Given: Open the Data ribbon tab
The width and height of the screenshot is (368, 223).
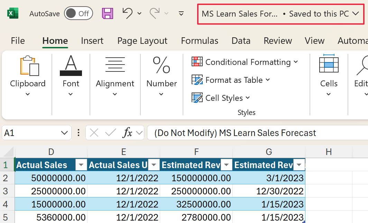Looking at the screenshot, I should pos(241,41).
